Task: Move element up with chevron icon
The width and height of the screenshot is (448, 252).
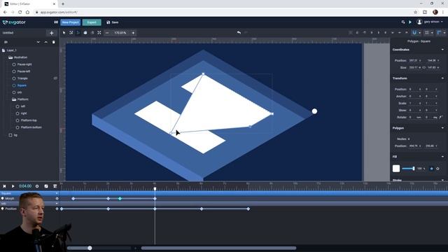Action: pos(45,42)
